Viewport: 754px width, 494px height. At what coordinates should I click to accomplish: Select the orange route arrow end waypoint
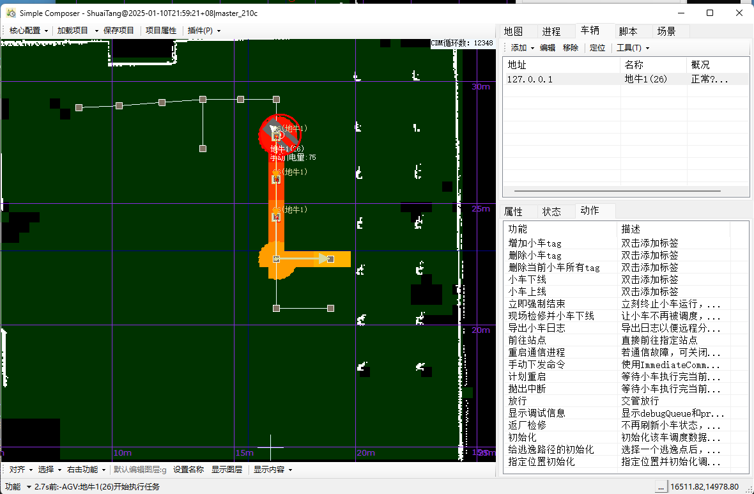pyautogui.click(x=330, y=259)
